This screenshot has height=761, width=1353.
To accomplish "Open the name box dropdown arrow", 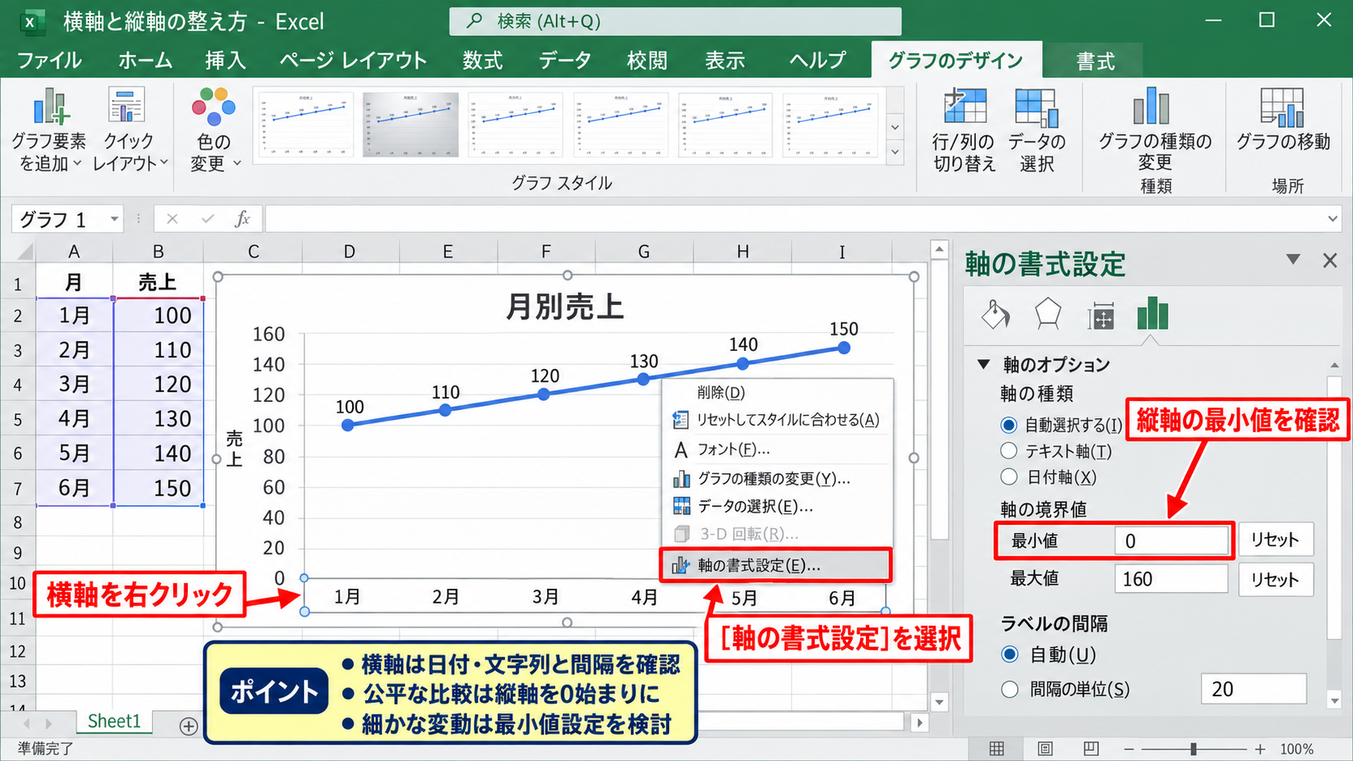I will [x=114, y=219].
